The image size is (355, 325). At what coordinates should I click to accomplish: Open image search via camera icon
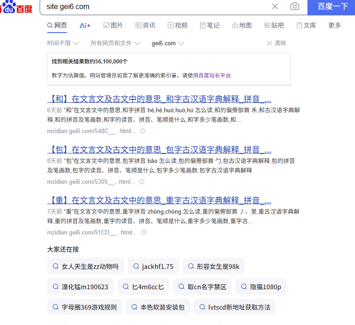(294, 6)
